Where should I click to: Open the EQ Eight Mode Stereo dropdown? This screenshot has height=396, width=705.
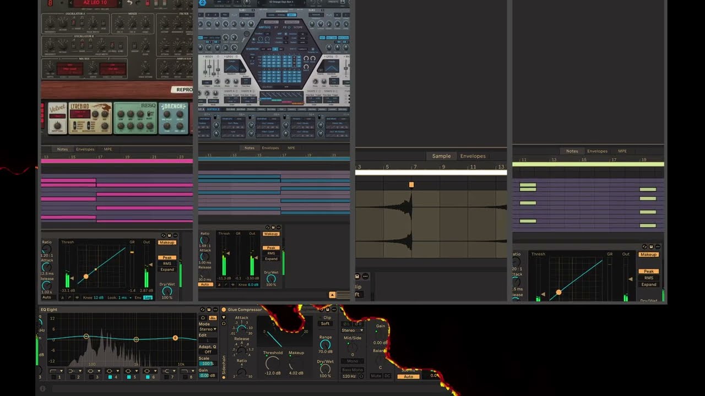[208, 329]
